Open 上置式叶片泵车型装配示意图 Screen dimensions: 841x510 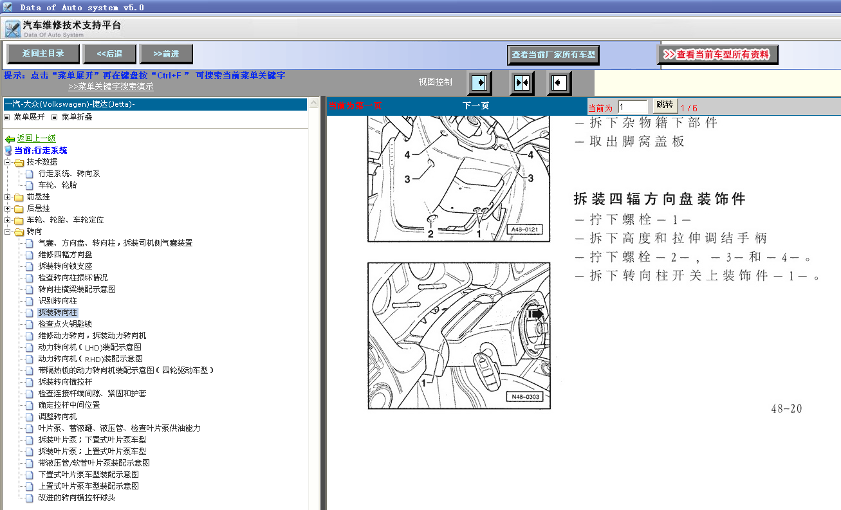(x=88, y=486)
